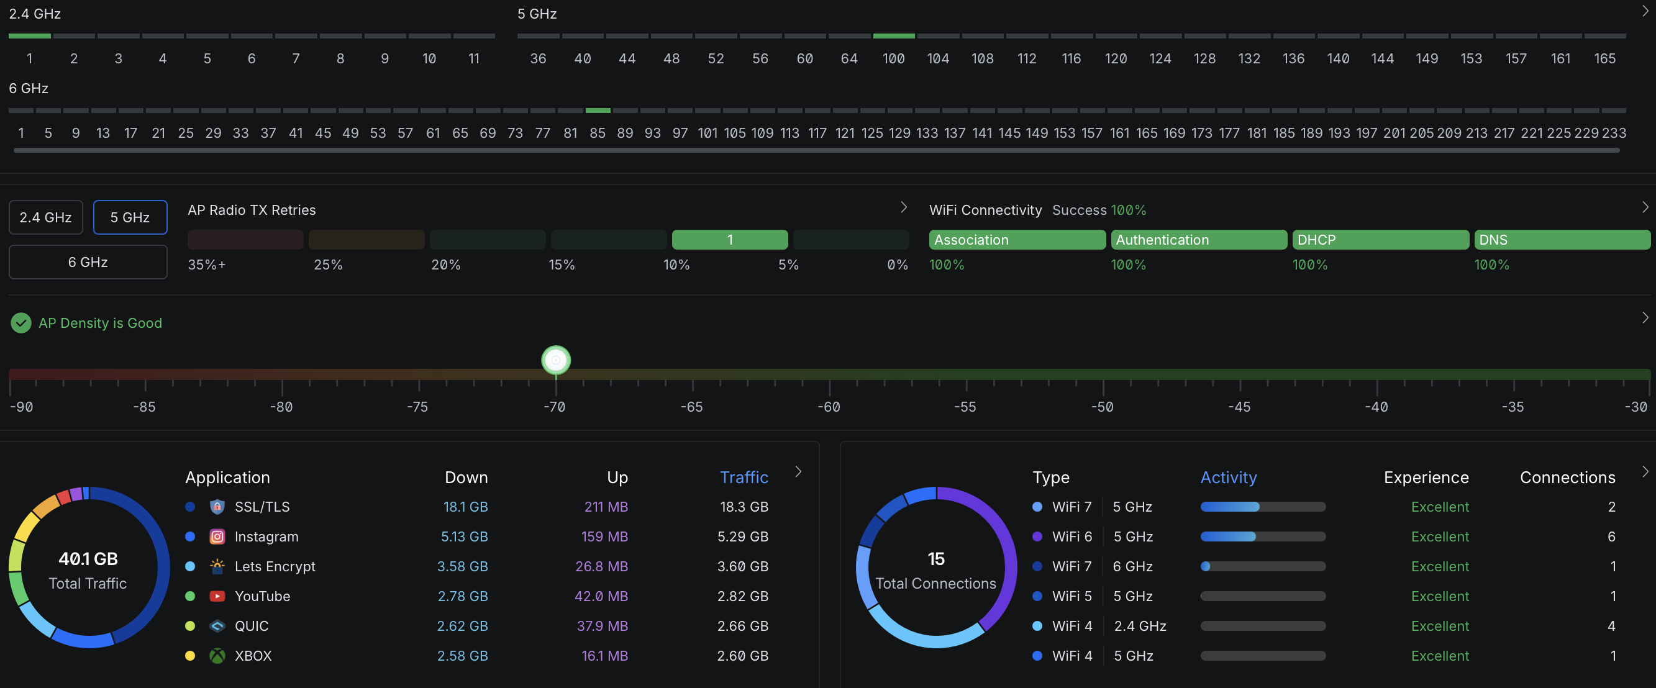Select the currently active 5 GHz band filter

[130, 217]
